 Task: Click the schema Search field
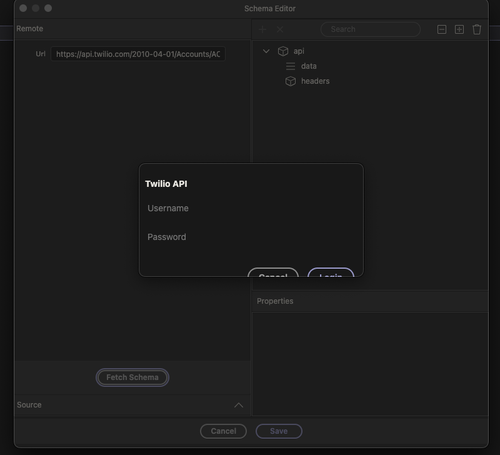point(371,29)
